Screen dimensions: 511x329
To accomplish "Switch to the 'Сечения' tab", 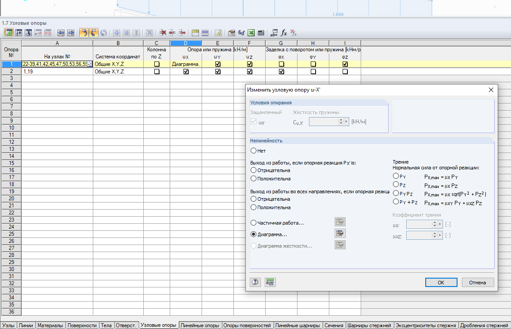I will (x=334, y=325).
